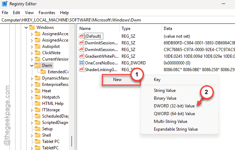Expand the CurrentVersion key
Viewport: 235px width, 150px height.
(x=32, y=59)
